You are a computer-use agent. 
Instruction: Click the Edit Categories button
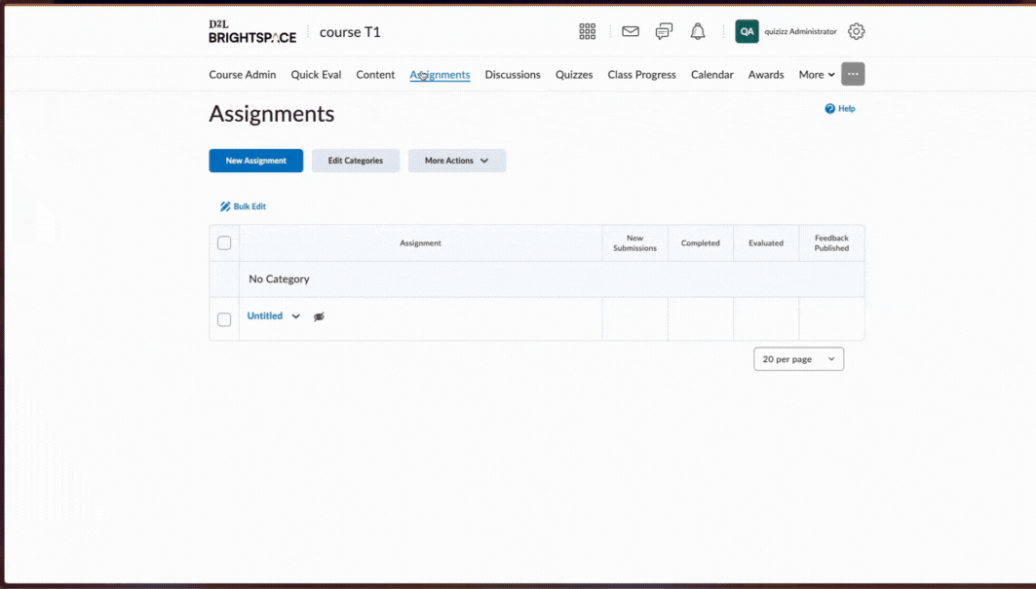click(x=355, y=160)
